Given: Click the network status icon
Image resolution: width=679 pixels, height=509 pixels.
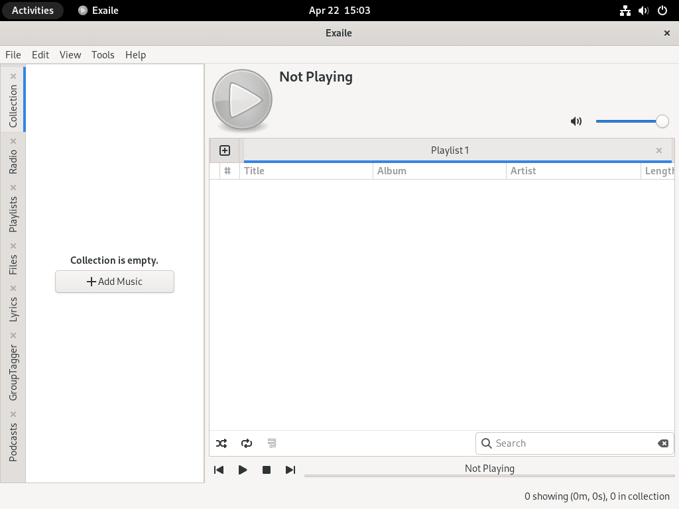Looking at the screenshot, I should point(625,11).
